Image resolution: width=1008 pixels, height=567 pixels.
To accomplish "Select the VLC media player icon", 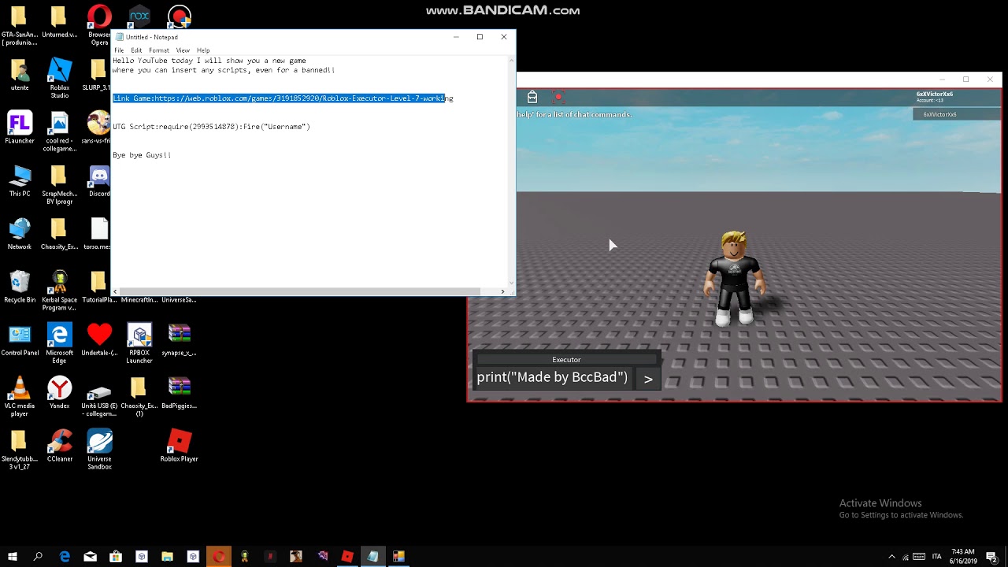I will coord(19,396).
